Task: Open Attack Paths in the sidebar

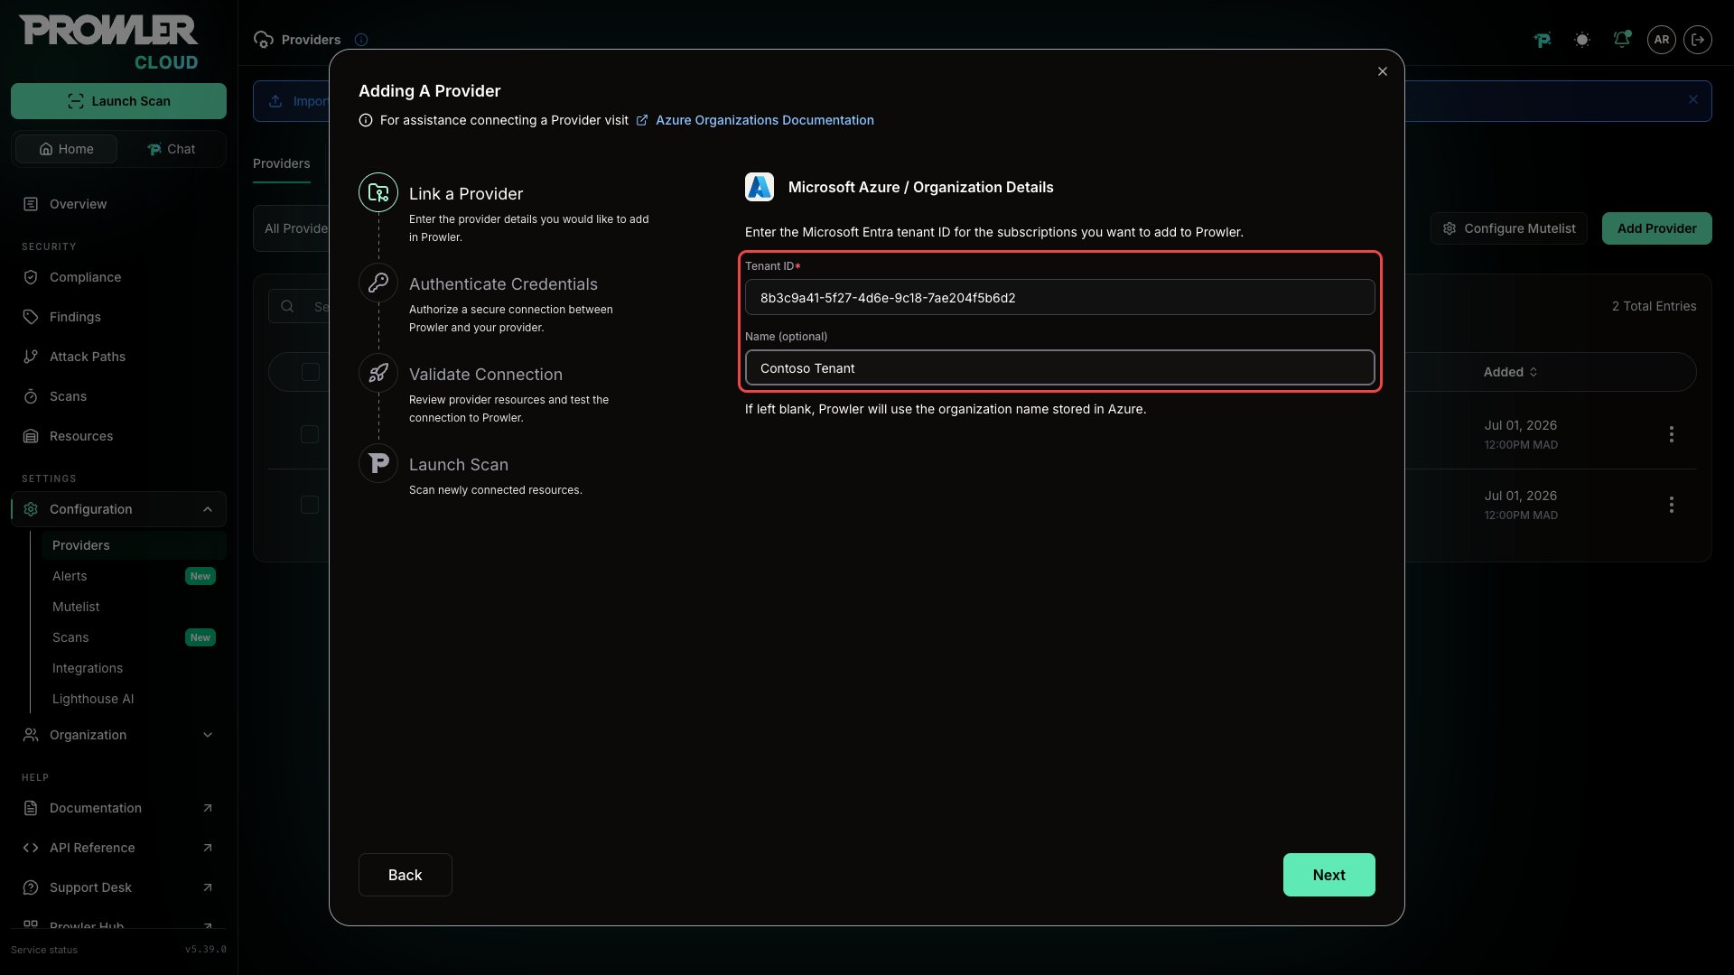Action: [118, 357]
